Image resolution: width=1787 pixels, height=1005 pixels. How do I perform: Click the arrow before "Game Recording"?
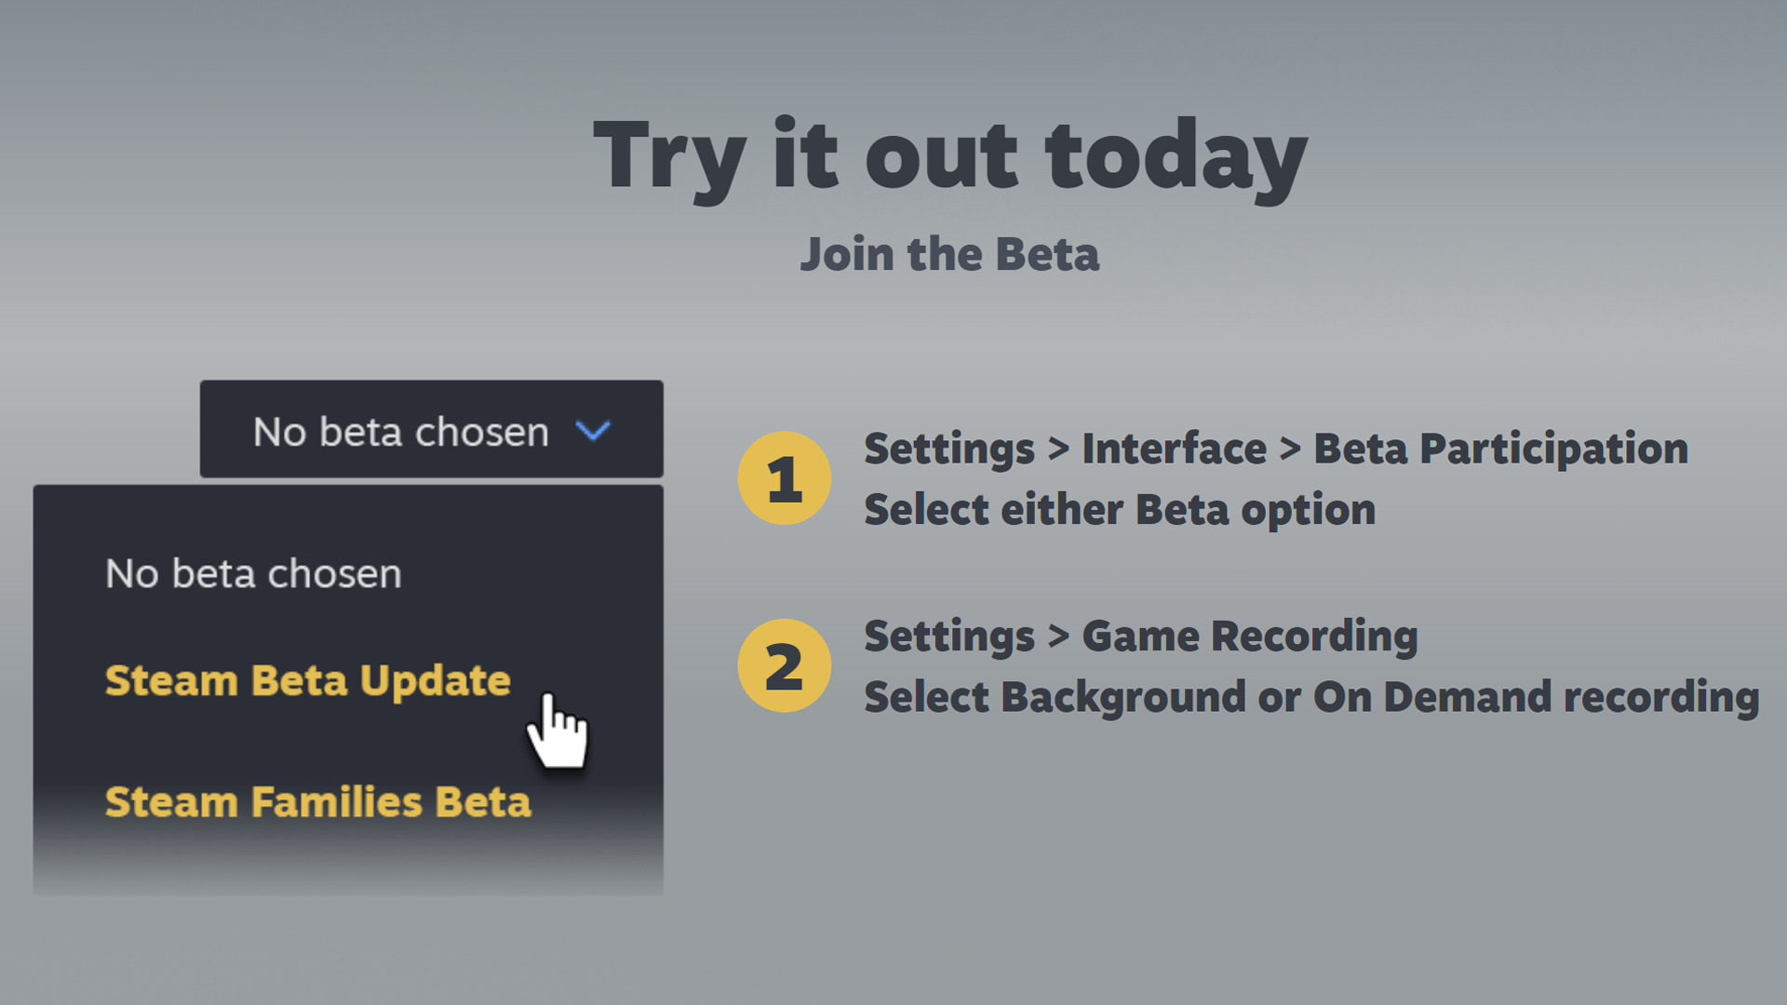[x=1058, y=637]
